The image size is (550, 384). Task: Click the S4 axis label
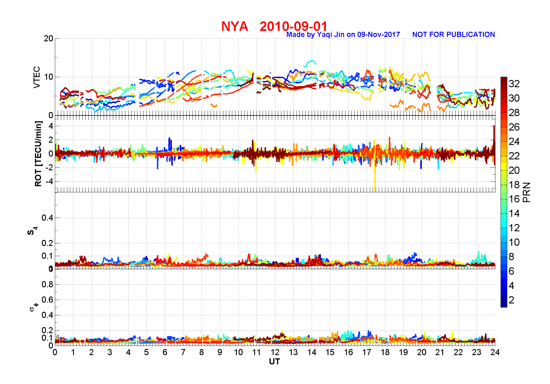point(32,231)
